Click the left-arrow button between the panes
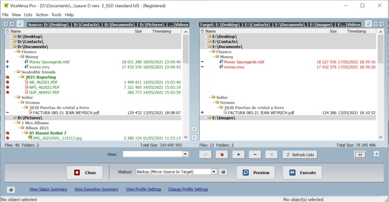Image resolution: width=389 pixels, height=202 pixels. point(194,129)
